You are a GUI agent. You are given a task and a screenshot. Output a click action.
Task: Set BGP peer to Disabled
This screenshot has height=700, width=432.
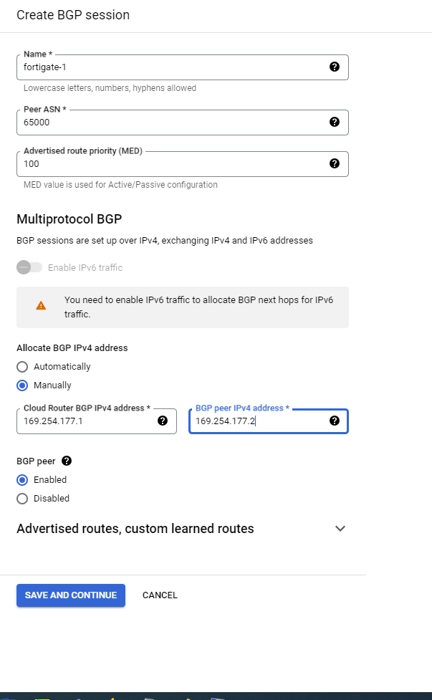[x=22, y=499]
